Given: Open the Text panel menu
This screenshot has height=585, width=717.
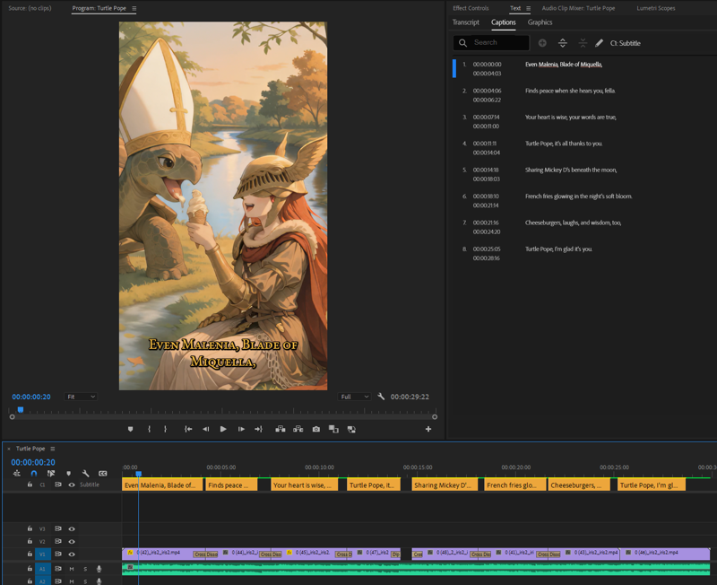Looking at the screenshot, I should 528,8.
